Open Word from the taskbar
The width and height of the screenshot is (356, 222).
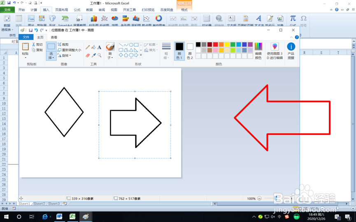(59, 217)
